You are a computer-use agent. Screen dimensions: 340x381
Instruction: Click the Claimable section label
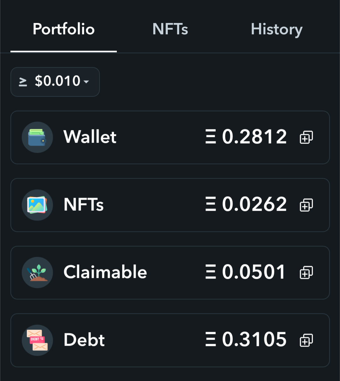[105, 272]
